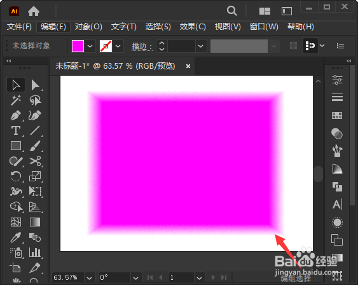
Task: Open the Color panel icon
Action: tap(337, 134)
